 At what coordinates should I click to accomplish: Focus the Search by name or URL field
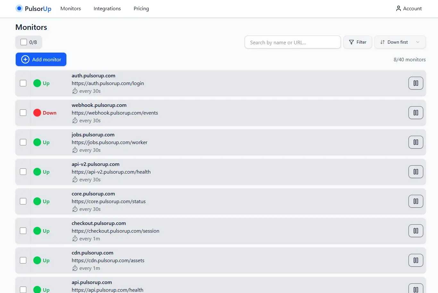292,42
